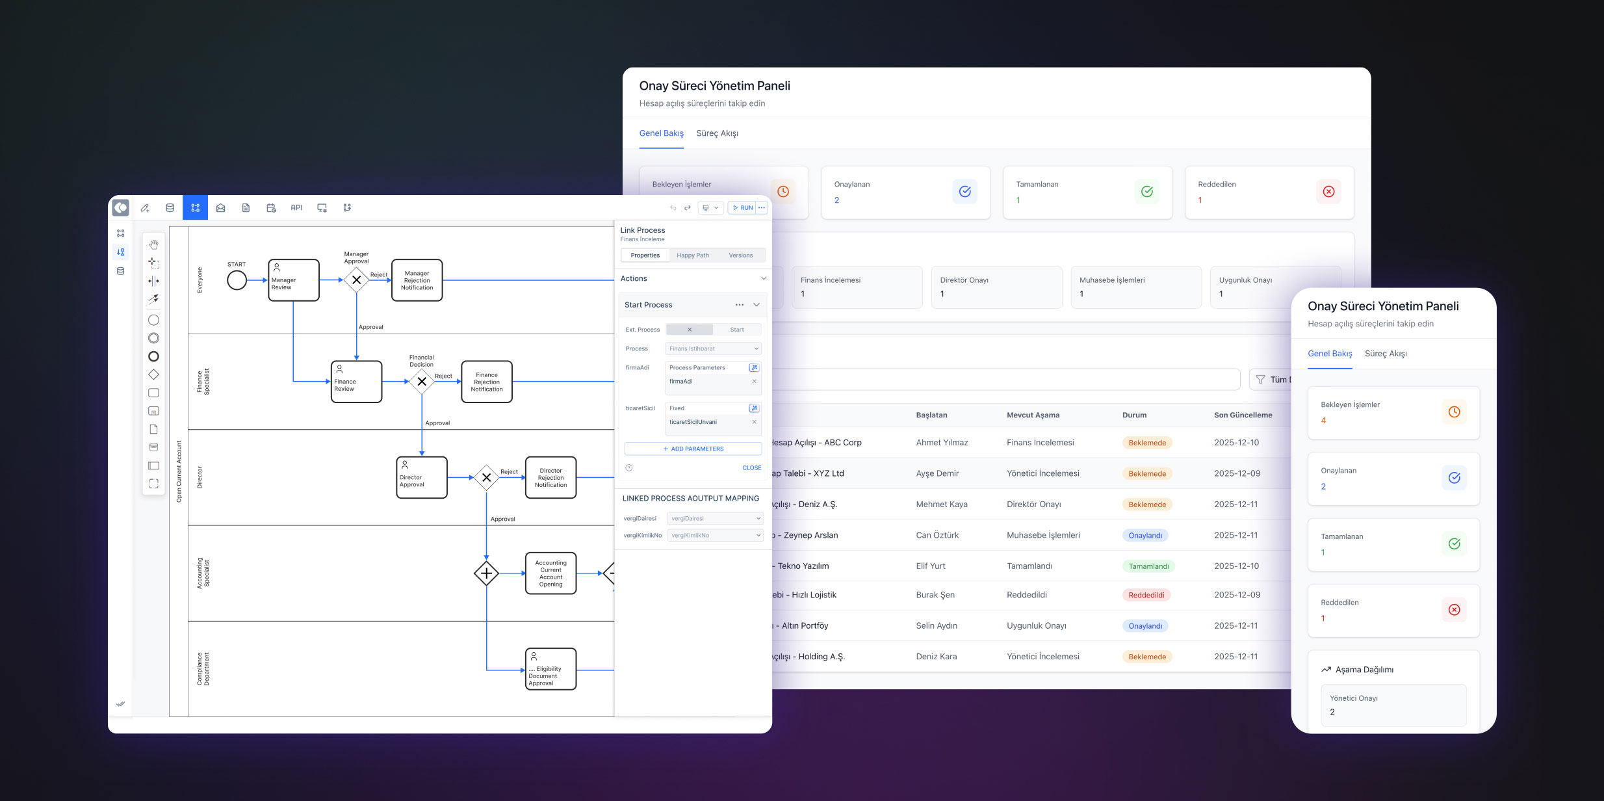The height and width of the screenshot is (801, 1604).
Task: Set Ext. Process toggle to X option
Action: 689,330
